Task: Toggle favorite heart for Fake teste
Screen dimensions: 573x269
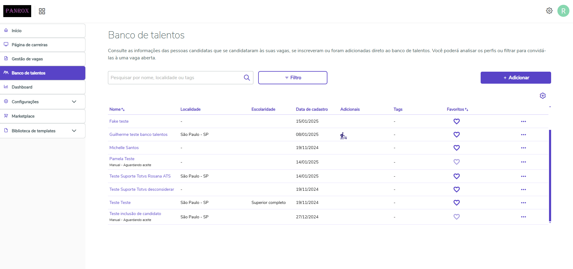Action: coord(456,121)
